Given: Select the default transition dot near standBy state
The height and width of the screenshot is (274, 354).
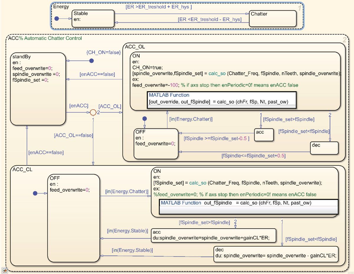Looking at the screenshot, I should tap(92, 61).
